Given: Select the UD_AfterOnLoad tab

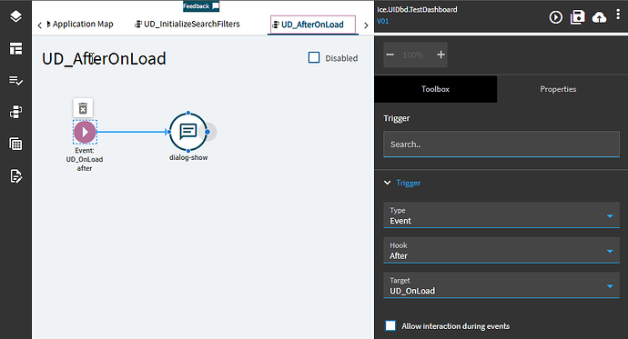Looking at the screenshot, I should pyautogui.click(x=312, y=25).
